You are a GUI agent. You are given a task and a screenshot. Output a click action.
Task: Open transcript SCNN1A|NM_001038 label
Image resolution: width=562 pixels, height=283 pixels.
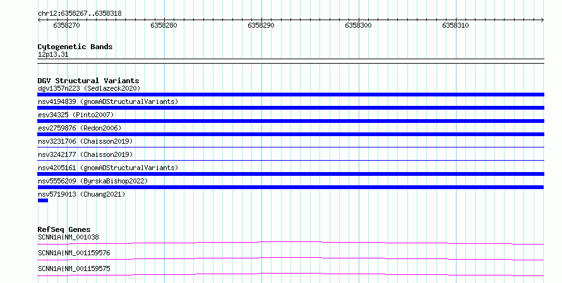(x=68, y=237)
